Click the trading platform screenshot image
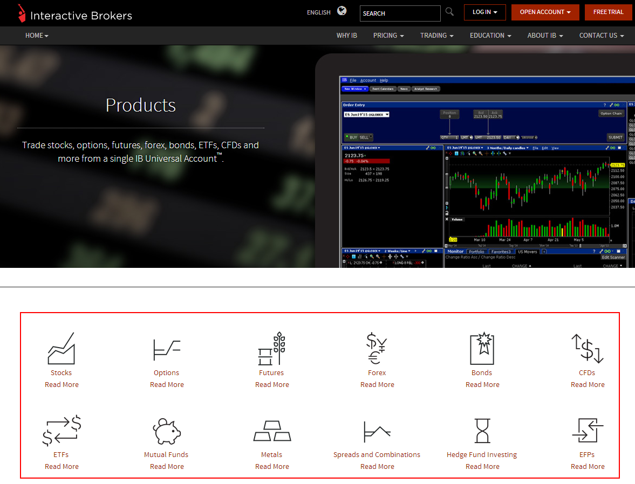Screen dimensions: 635x484 pos(475,161)
